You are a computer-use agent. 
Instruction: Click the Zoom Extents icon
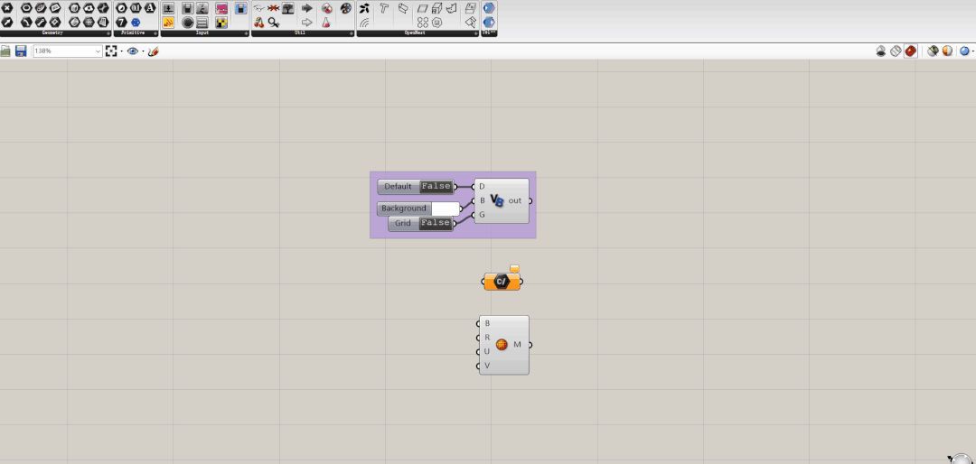pyautogui.click(x=111, y=51)
